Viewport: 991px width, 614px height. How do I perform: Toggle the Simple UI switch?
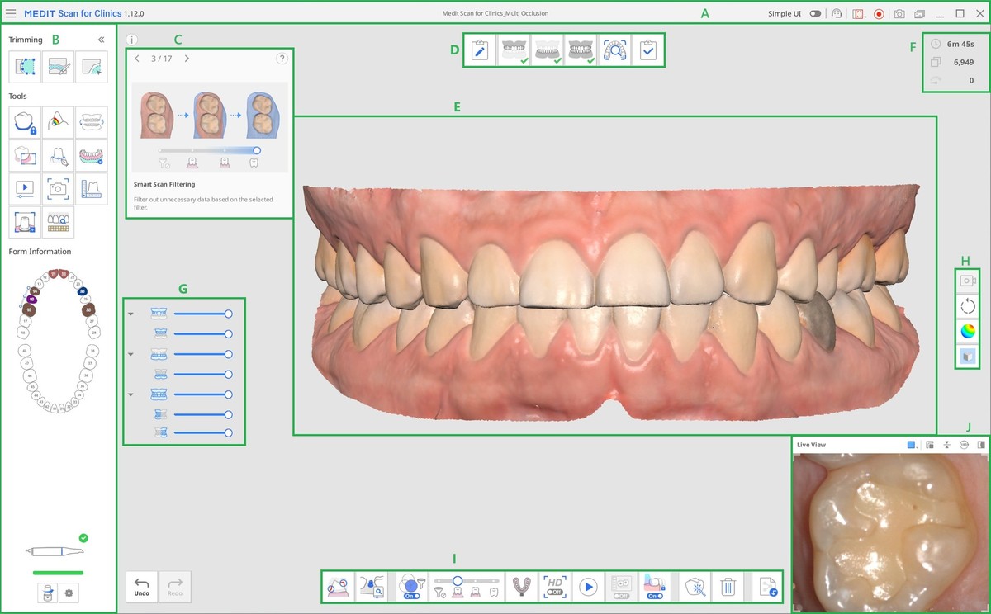[816, 14]
